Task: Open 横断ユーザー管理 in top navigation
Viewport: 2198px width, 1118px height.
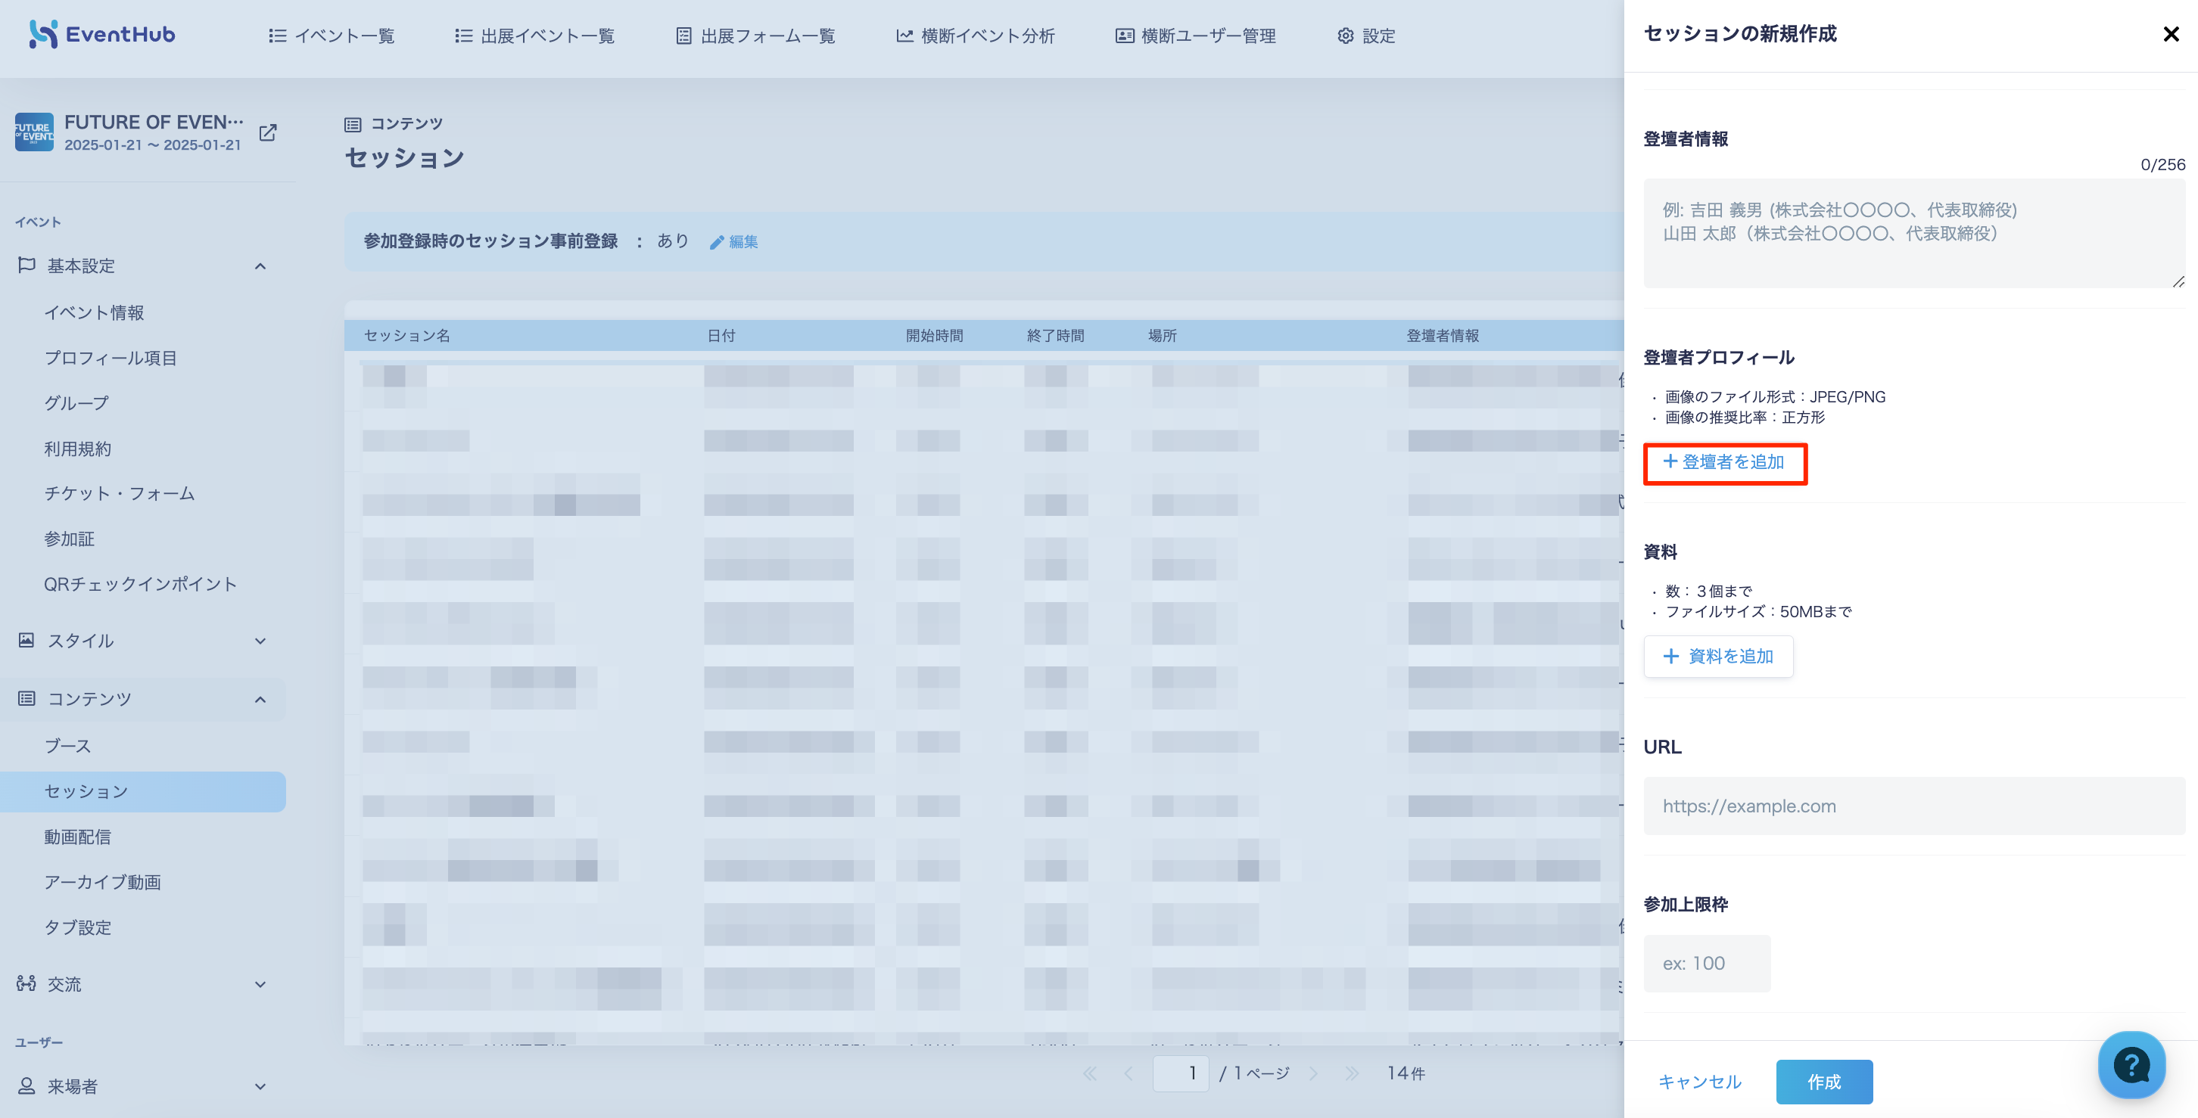Action: coord(1195,36)
